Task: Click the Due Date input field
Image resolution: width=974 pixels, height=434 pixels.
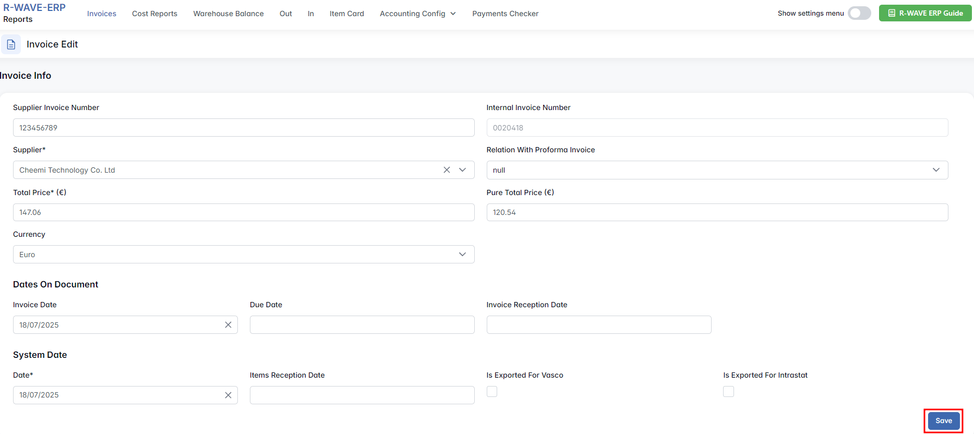Action: 362,325
